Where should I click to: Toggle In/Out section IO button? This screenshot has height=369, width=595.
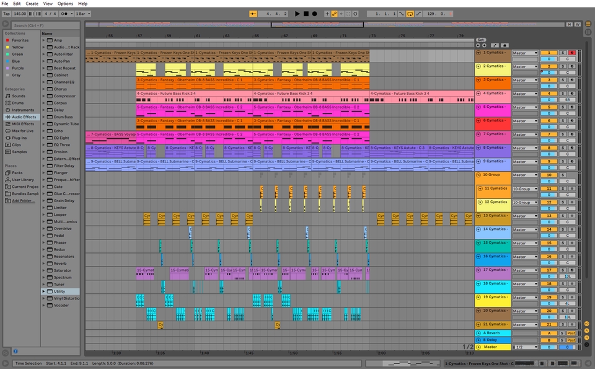587,324
